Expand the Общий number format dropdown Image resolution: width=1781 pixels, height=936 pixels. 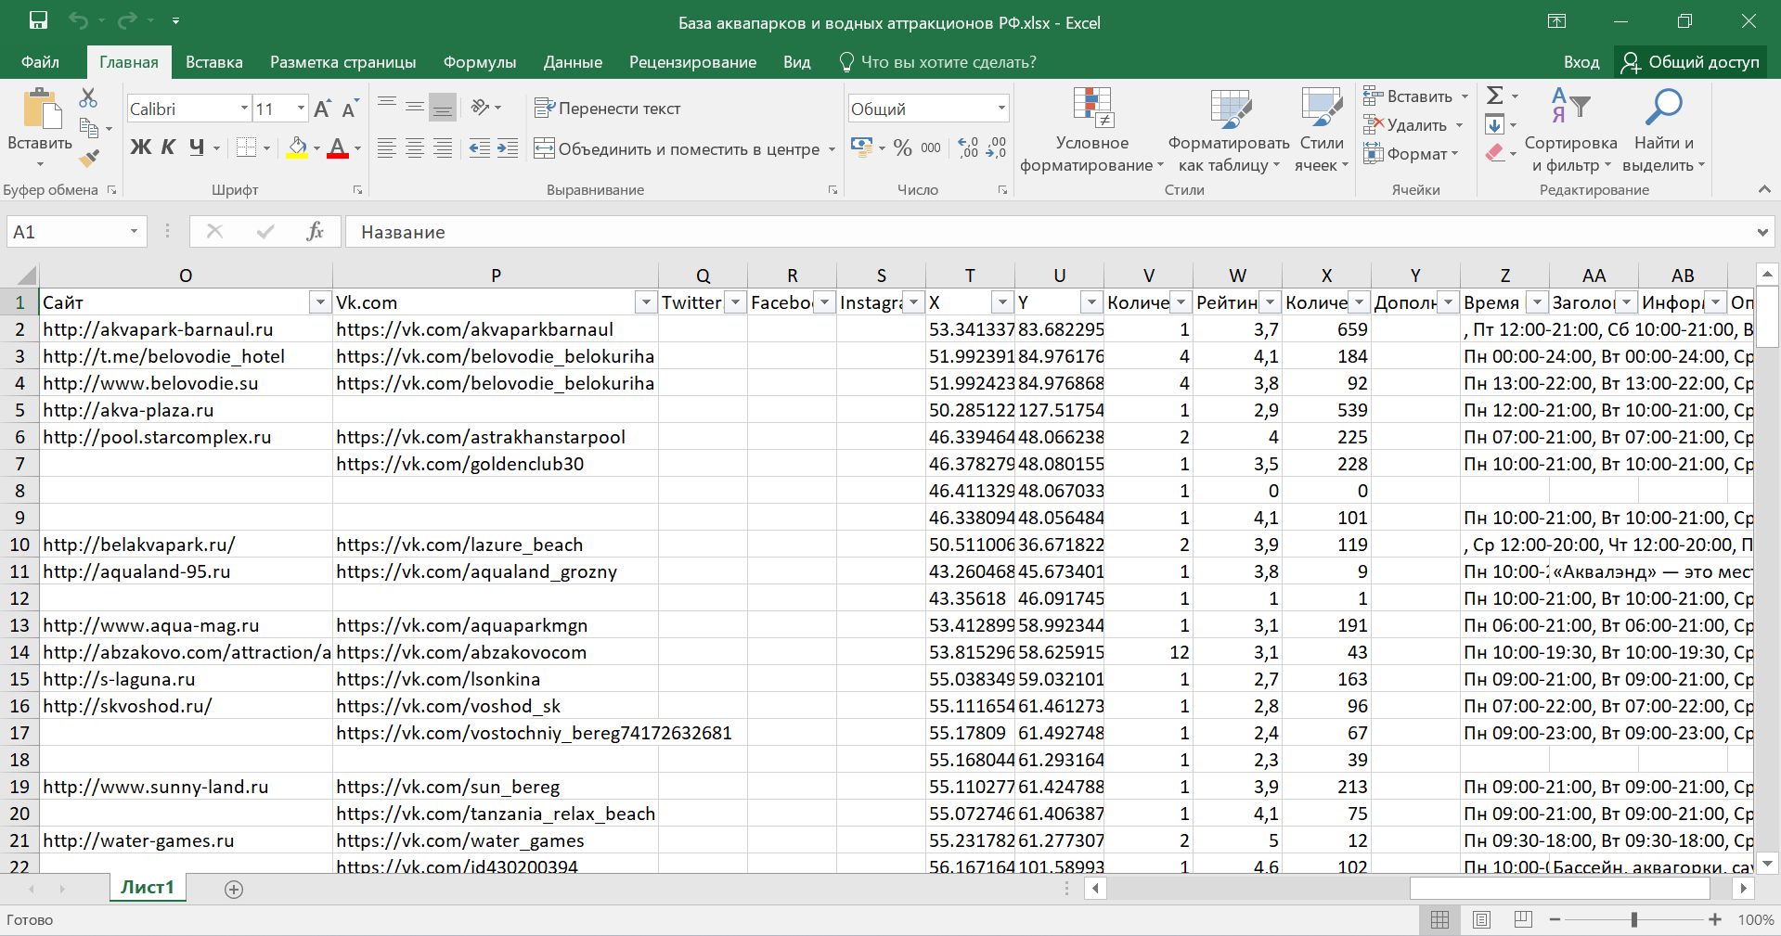tap(1001, 109)
